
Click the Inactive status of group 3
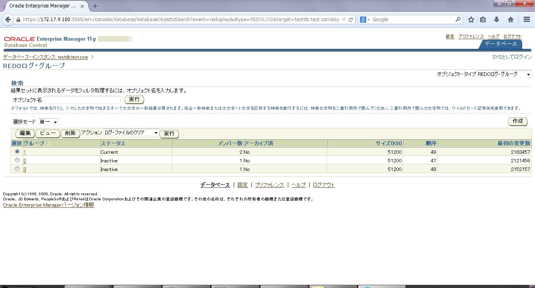tap(109, 169)
